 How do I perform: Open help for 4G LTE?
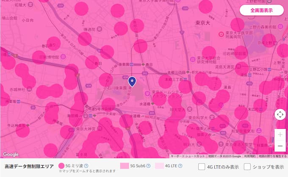[x=180, y=166]
